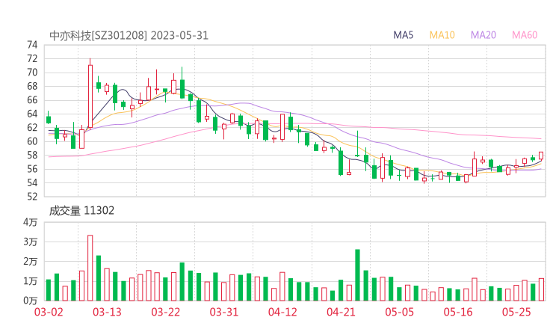553x329 pixels.
Task: Click the 0万 volume axis label
Action: [x=31, y=301]
